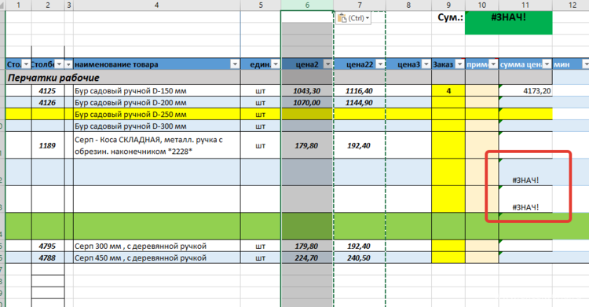Screen dimensions: 589x307
Task: Click price cell 240,50
Action: 360,258
